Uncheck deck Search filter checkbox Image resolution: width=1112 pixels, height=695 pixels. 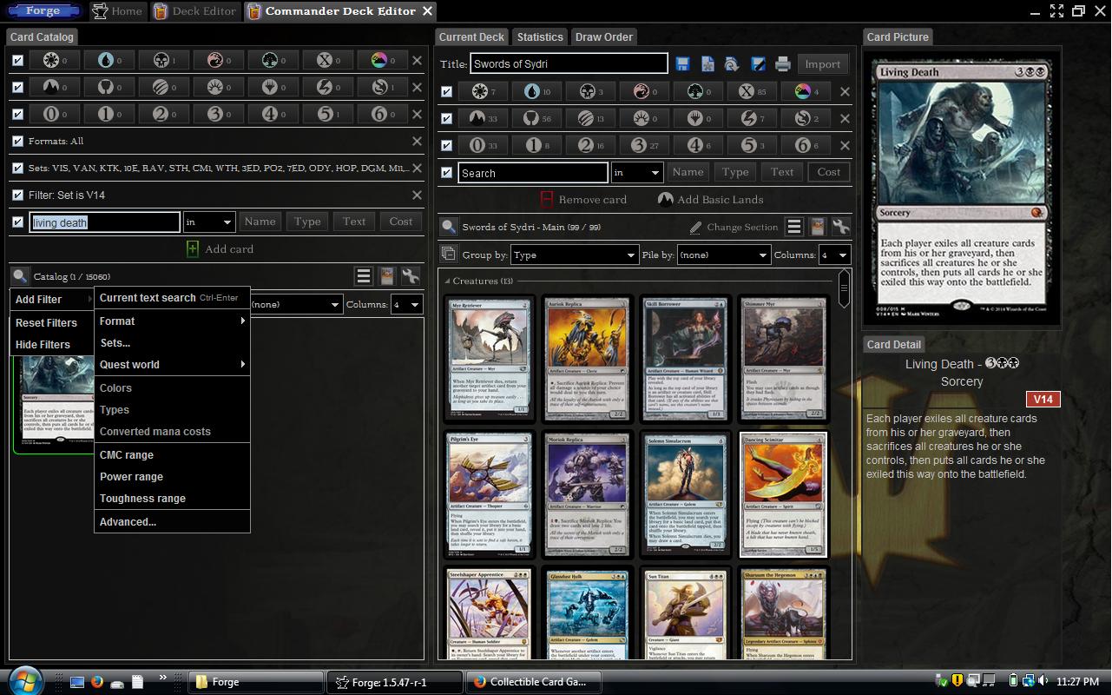point(446,172)
